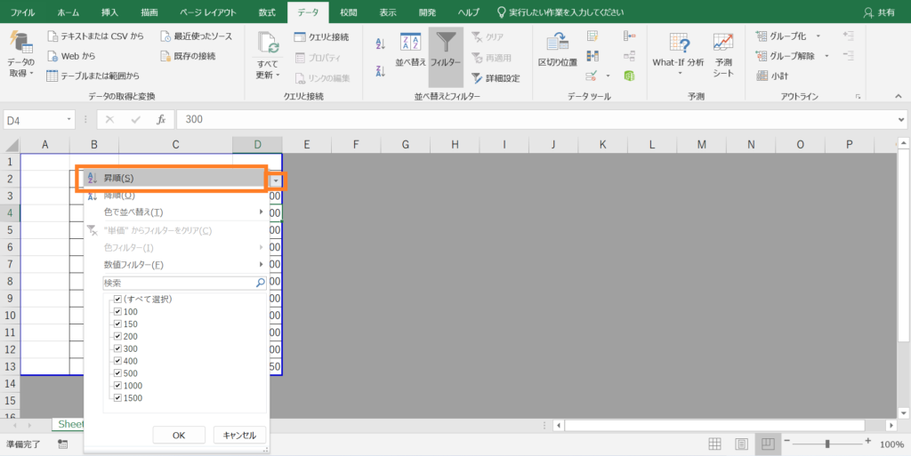Image resolution: width=911 pixels, height=456 pixels.
Task: Open 最近使ったソース (recent sources)
Action: pyautogui.click(x=196, y=36)
